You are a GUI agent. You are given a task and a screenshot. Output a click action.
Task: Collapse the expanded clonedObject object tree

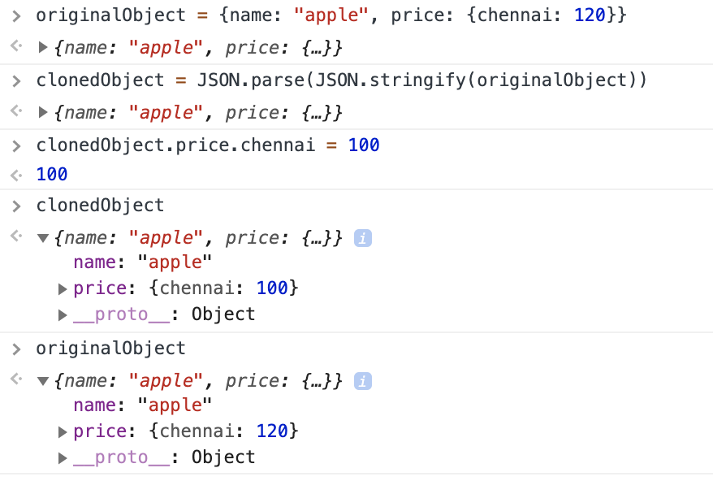coord(43,238)
